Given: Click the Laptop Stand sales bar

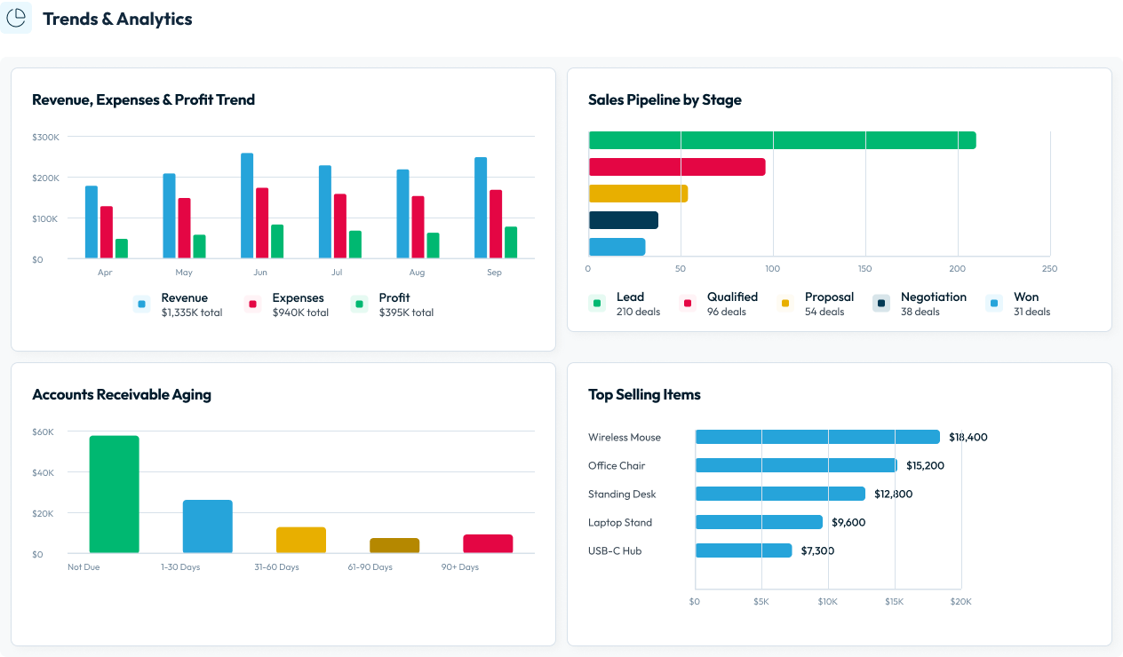Looking at the screenshot, I should [x=759, y=522].
